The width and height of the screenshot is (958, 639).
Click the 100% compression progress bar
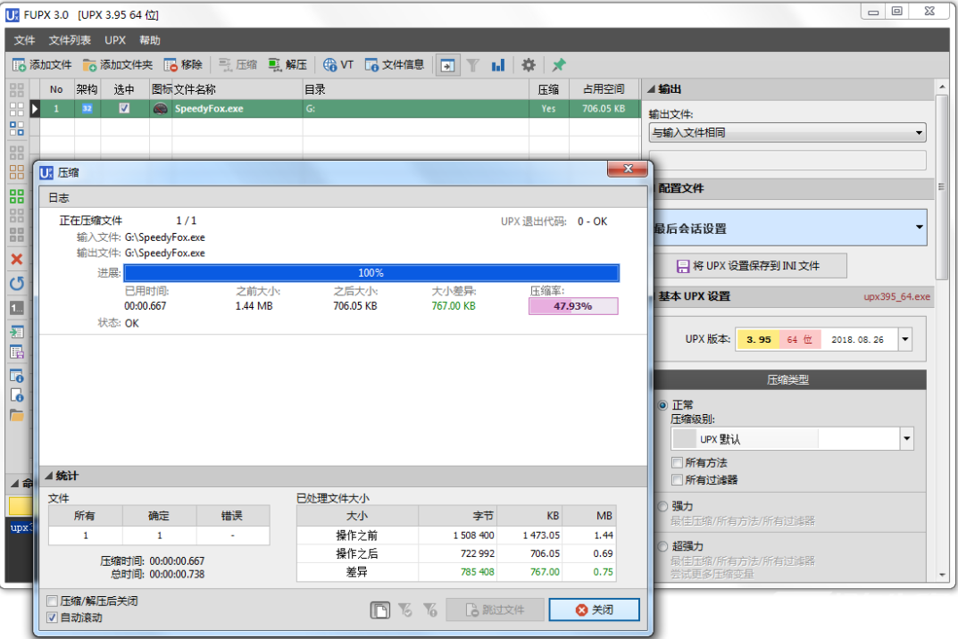coord(371,272)
